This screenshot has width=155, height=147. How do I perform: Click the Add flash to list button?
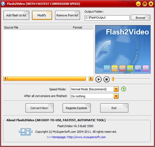[16, 15]
